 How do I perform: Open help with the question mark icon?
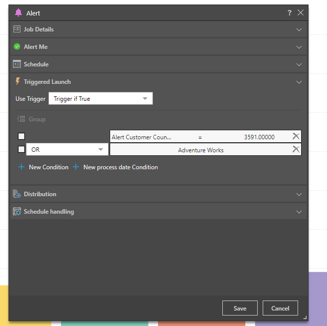290,13
